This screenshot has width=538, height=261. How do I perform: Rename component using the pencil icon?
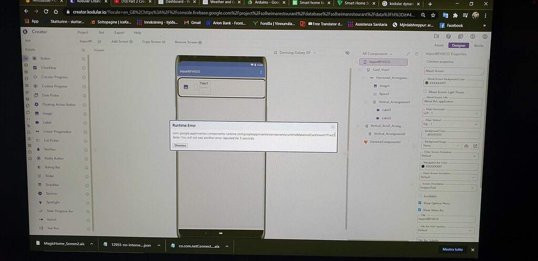408,54
